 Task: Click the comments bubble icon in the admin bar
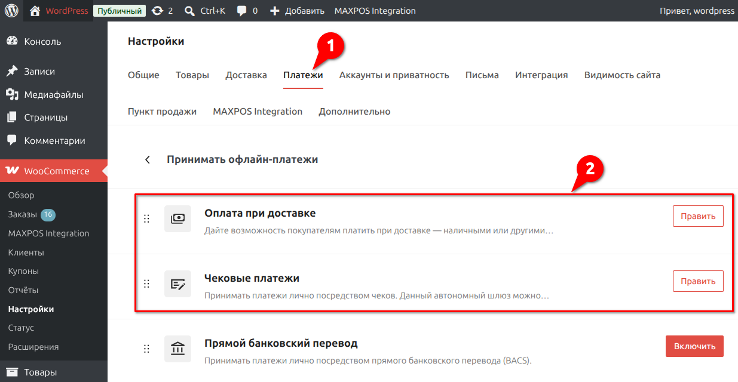point(242,11)
